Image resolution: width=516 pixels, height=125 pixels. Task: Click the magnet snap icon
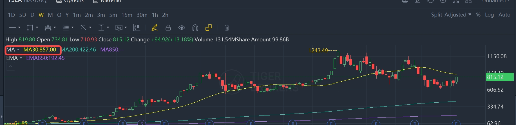click(x=195, y=27)
